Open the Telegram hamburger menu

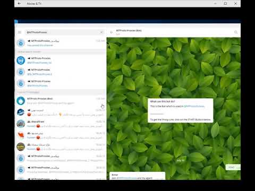pyautogui.click(x=20, y=32)
